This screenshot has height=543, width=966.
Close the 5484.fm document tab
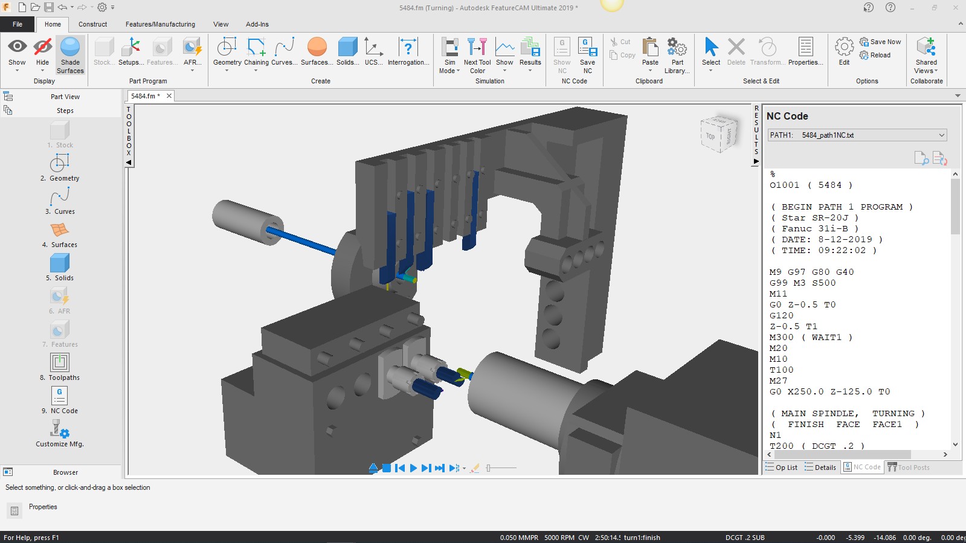(169, 95)
